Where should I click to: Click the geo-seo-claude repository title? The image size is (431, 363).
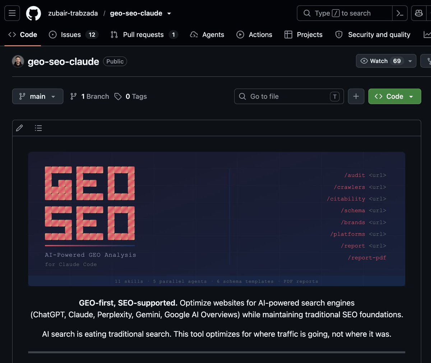coord(63,62)
